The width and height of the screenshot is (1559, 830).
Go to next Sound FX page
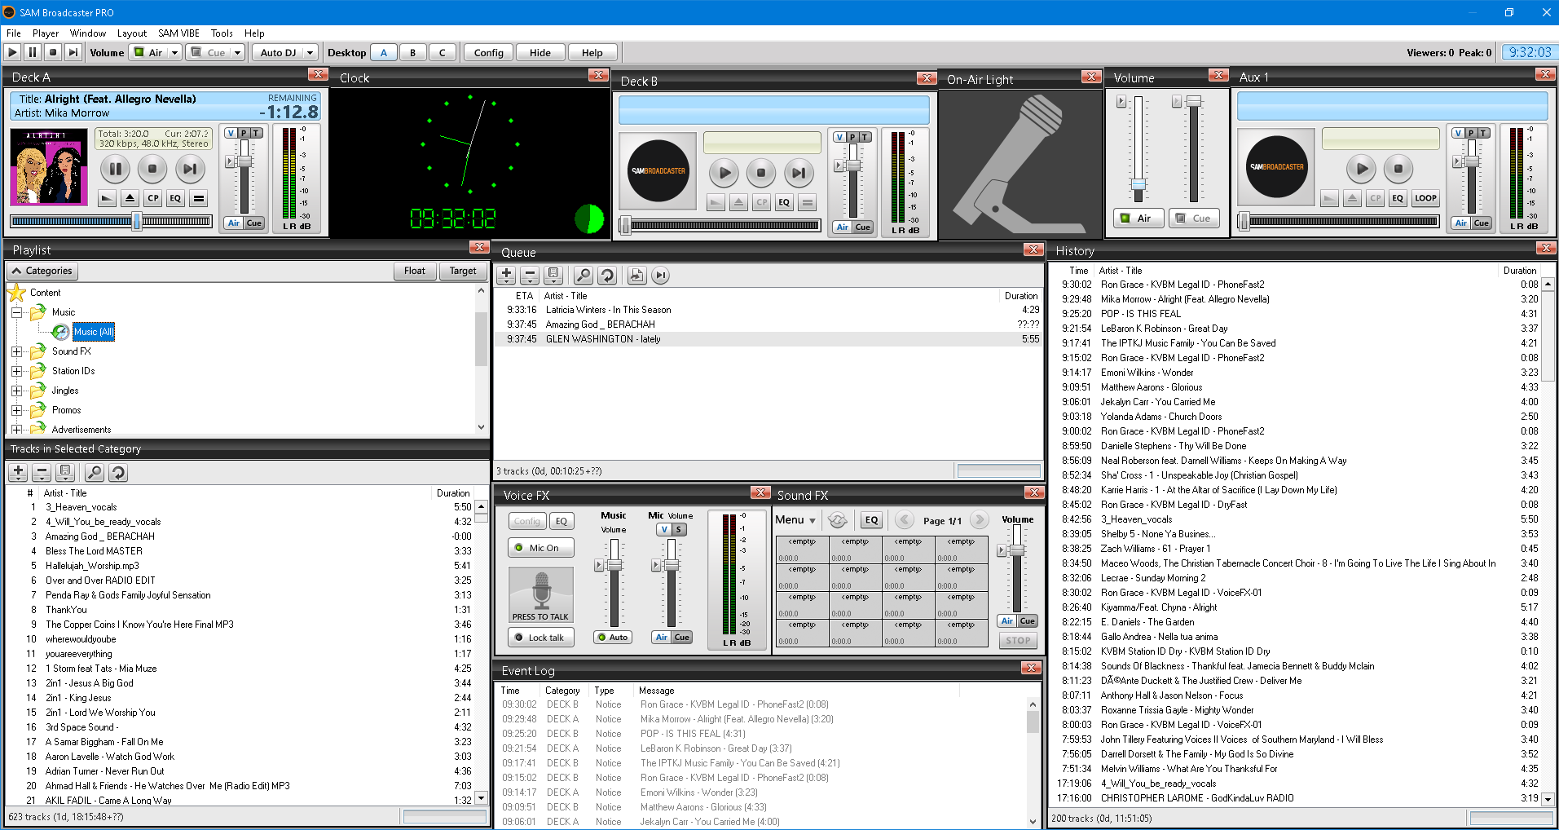980,520
